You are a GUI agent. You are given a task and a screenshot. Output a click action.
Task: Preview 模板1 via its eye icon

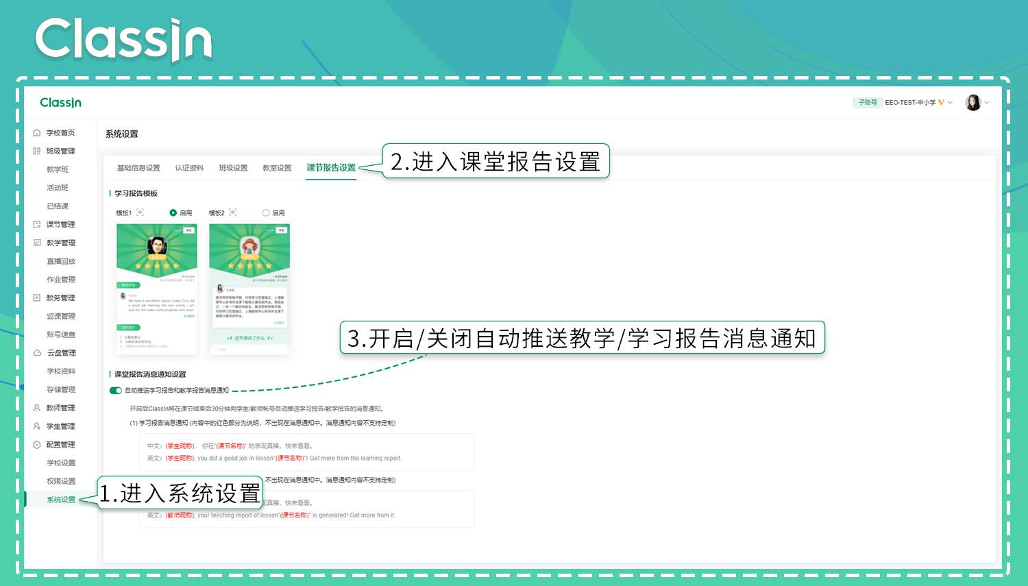[140, 212]
